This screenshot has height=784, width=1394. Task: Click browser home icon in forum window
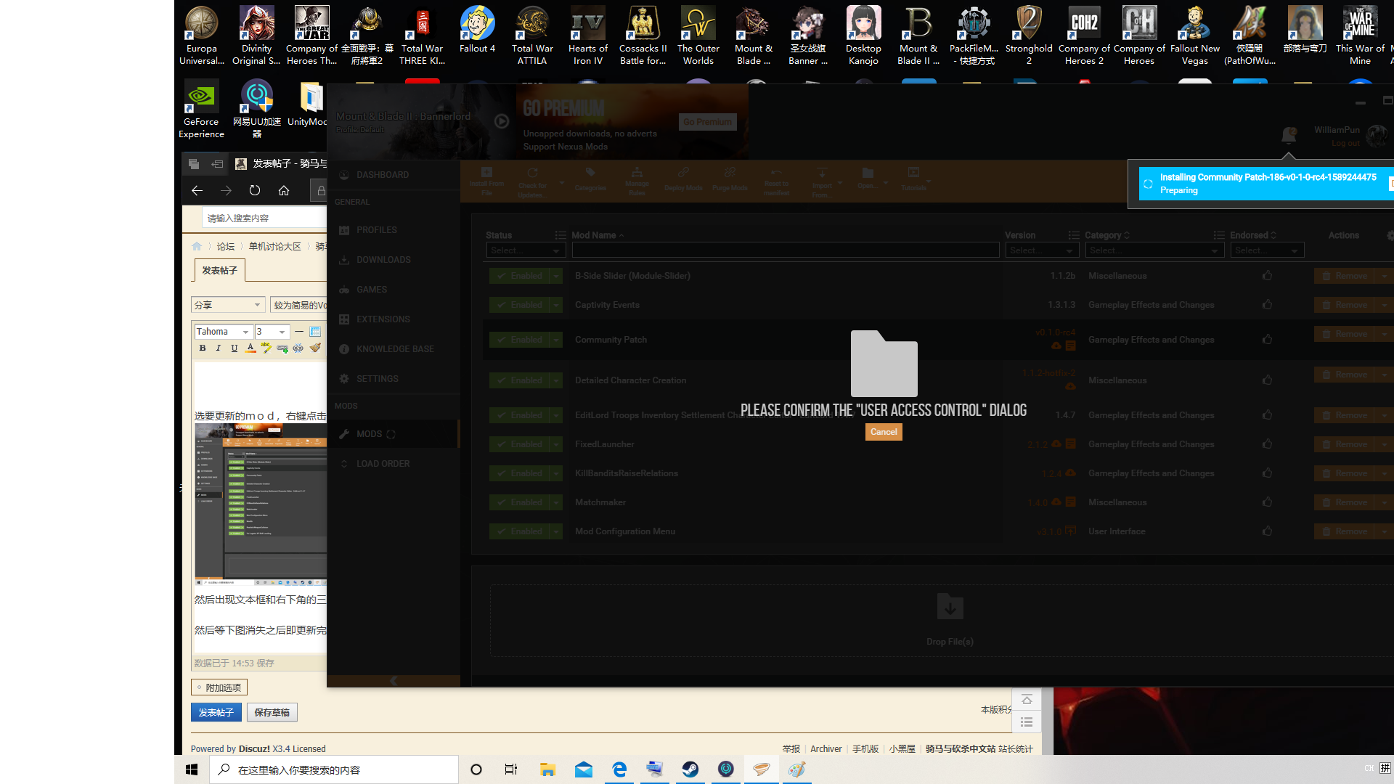click(x=284, y=191)
